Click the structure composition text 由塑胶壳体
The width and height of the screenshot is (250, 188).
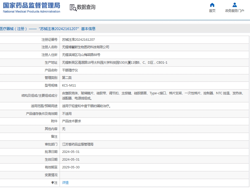(x=153, y=96)
